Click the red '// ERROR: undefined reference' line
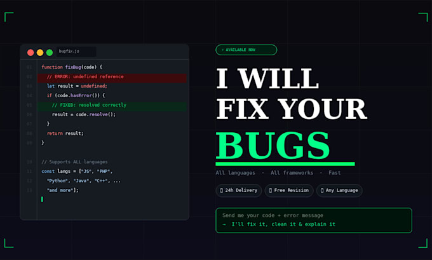This screenshot has height=260, width=432. [112, 77]
